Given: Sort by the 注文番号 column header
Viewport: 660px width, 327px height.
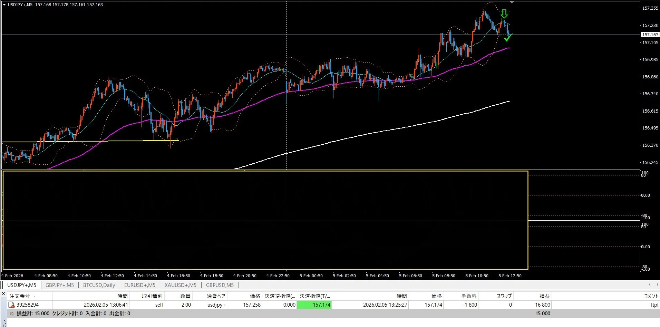Looking at the screenshot, I should click(30, 296).
